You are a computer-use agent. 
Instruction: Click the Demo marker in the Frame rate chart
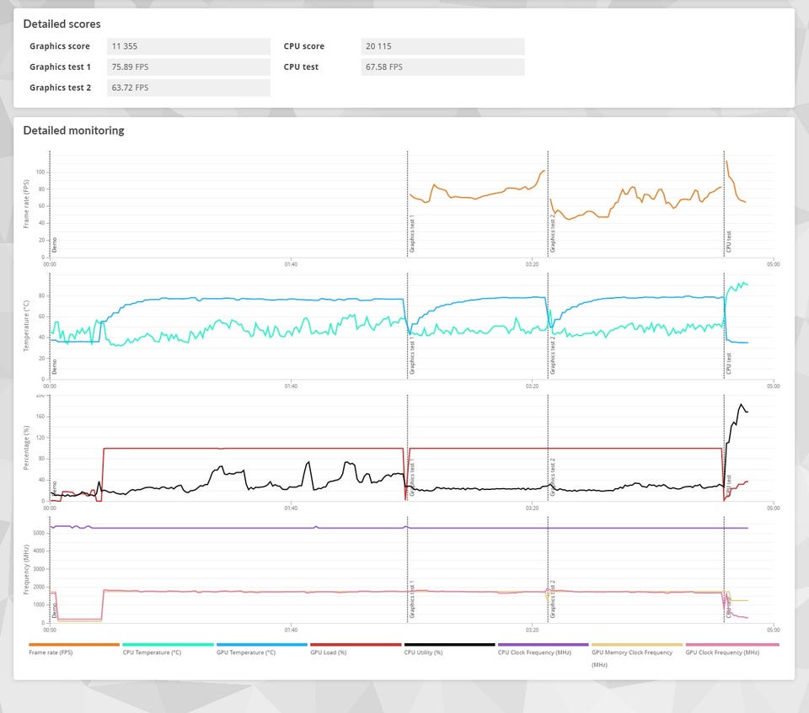point(54,245)
